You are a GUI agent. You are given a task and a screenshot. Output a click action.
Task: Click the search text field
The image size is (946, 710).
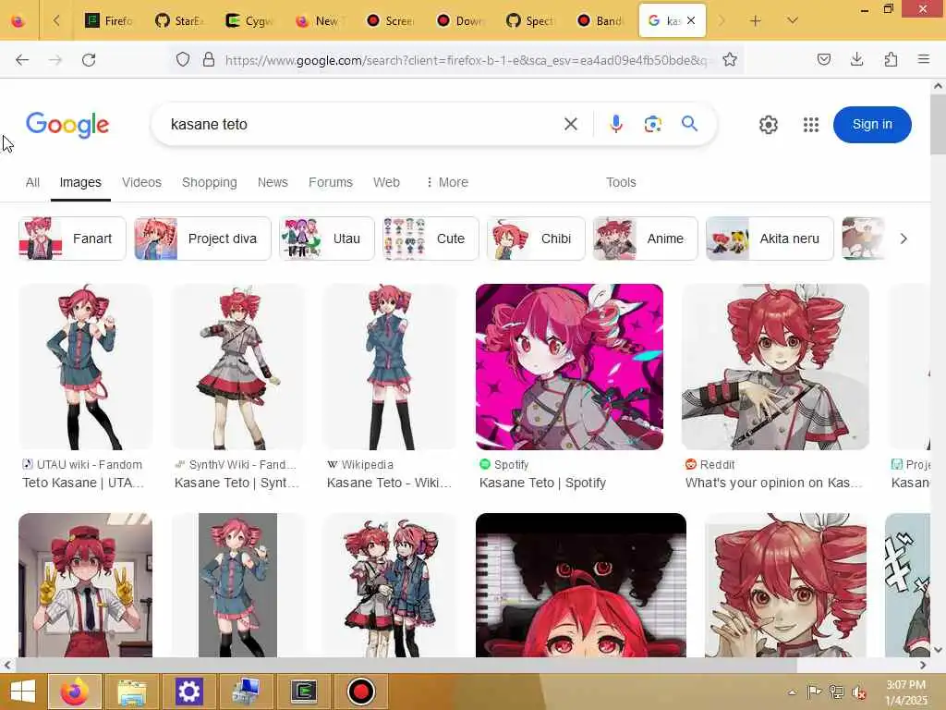coord(362,124)
